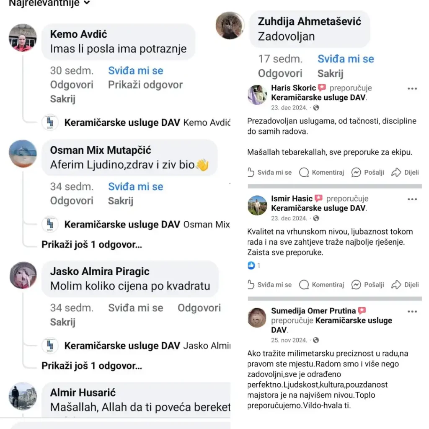This screenshot has height=429, width=429.
Task: Click Odgovori under Zuhdija Ahmetašević's comment
Action: point(281,73)
